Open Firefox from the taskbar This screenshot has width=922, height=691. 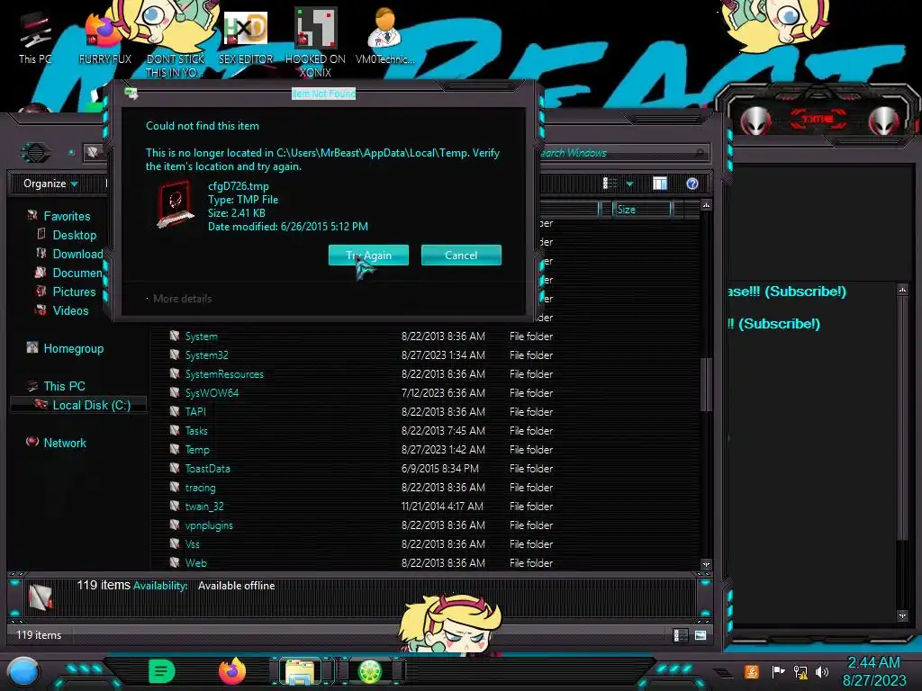(x=232, y=671)
